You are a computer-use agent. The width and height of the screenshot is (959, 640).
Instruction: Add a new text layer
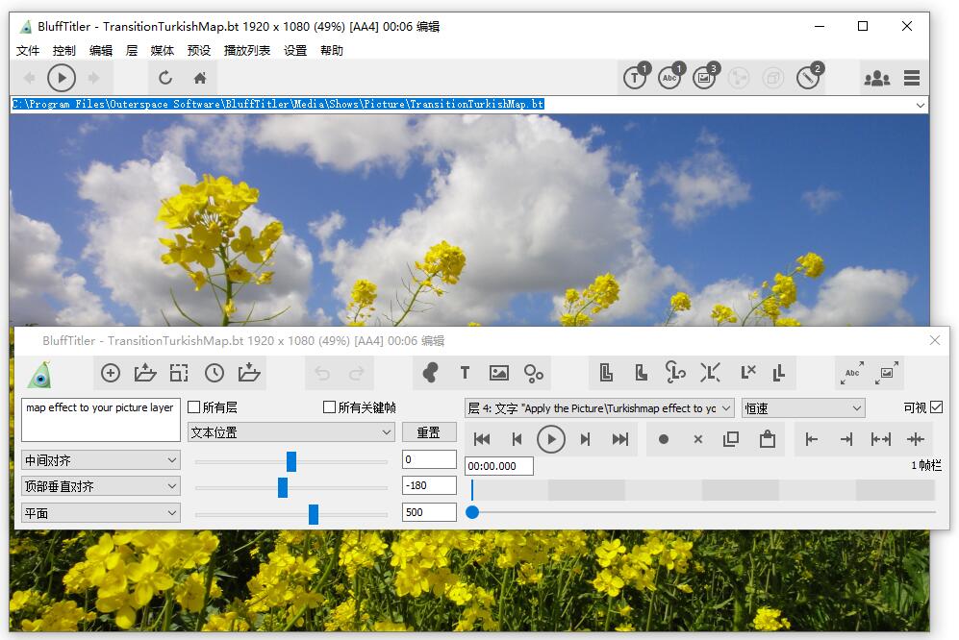tap(465, 373)
